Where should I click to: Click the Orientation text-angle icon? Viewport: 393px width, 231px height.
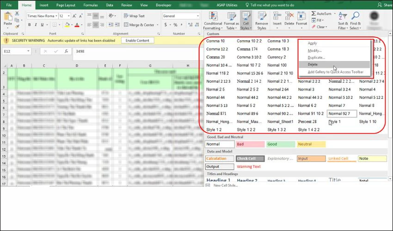[111, 16]
